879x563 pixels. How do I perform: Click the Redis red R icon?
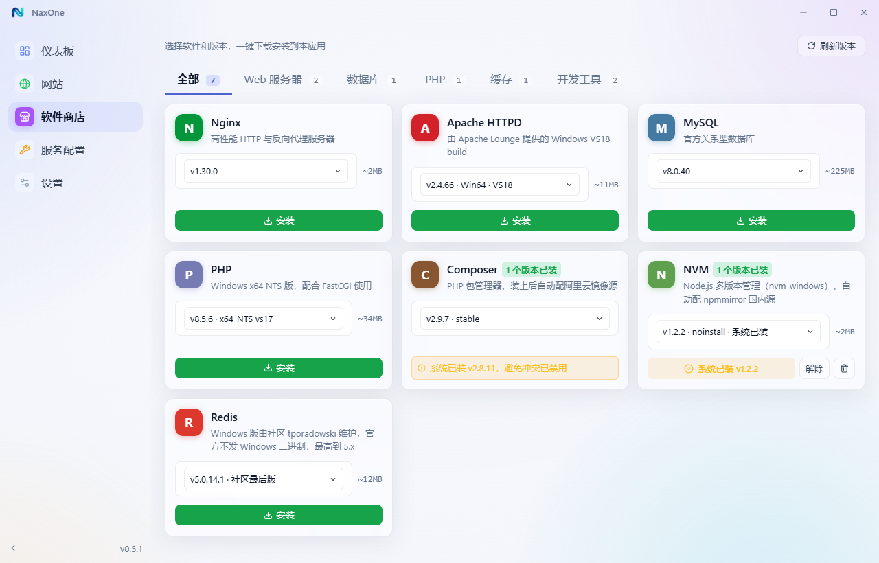(189, 422)
